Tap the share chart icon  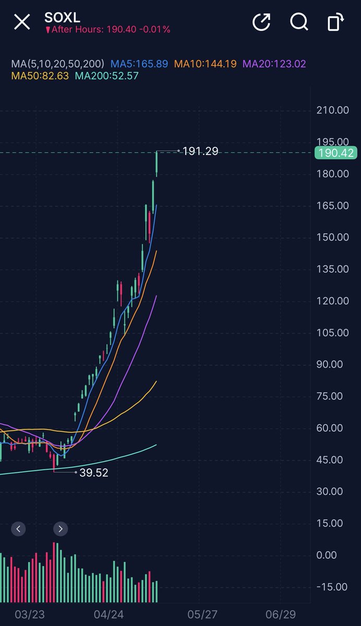pos(261,22)
